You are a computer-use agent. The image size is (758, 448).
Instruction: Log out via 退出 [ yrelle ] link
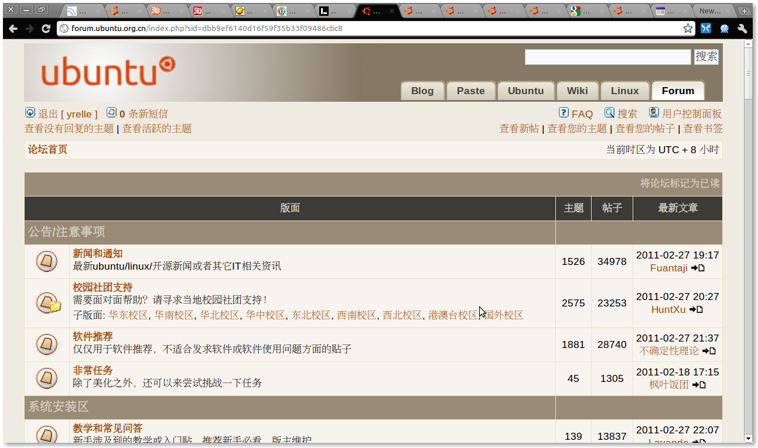click(x=68, y=114)
